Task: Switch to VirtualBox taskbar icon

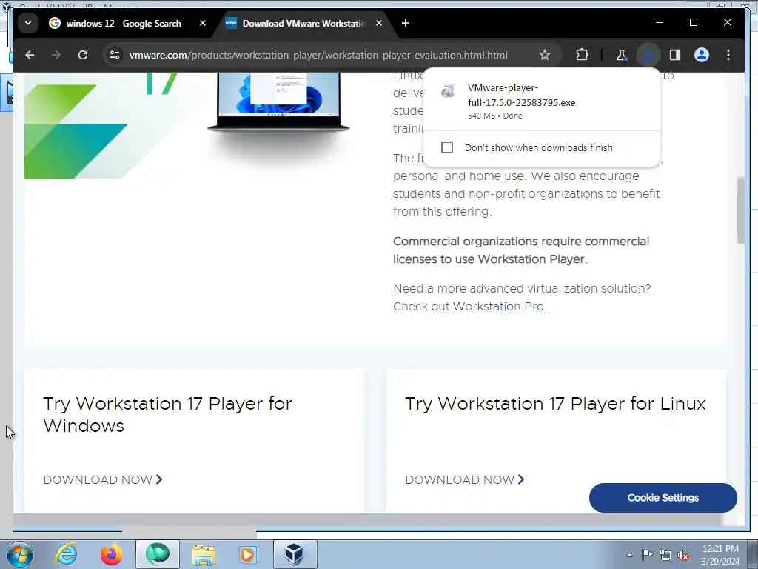Action: [295, 554]
